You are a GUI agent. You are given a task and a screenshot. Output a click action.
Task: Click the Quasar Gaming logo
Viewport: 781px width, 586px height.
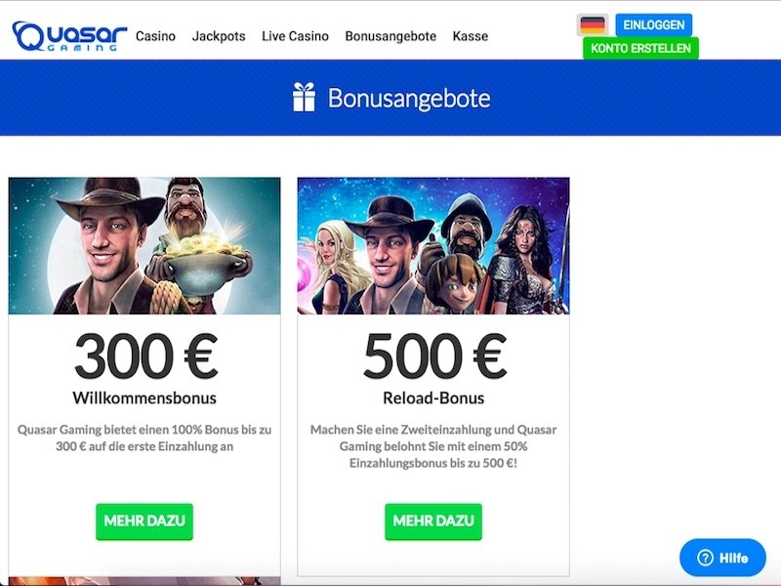[69, 36]
